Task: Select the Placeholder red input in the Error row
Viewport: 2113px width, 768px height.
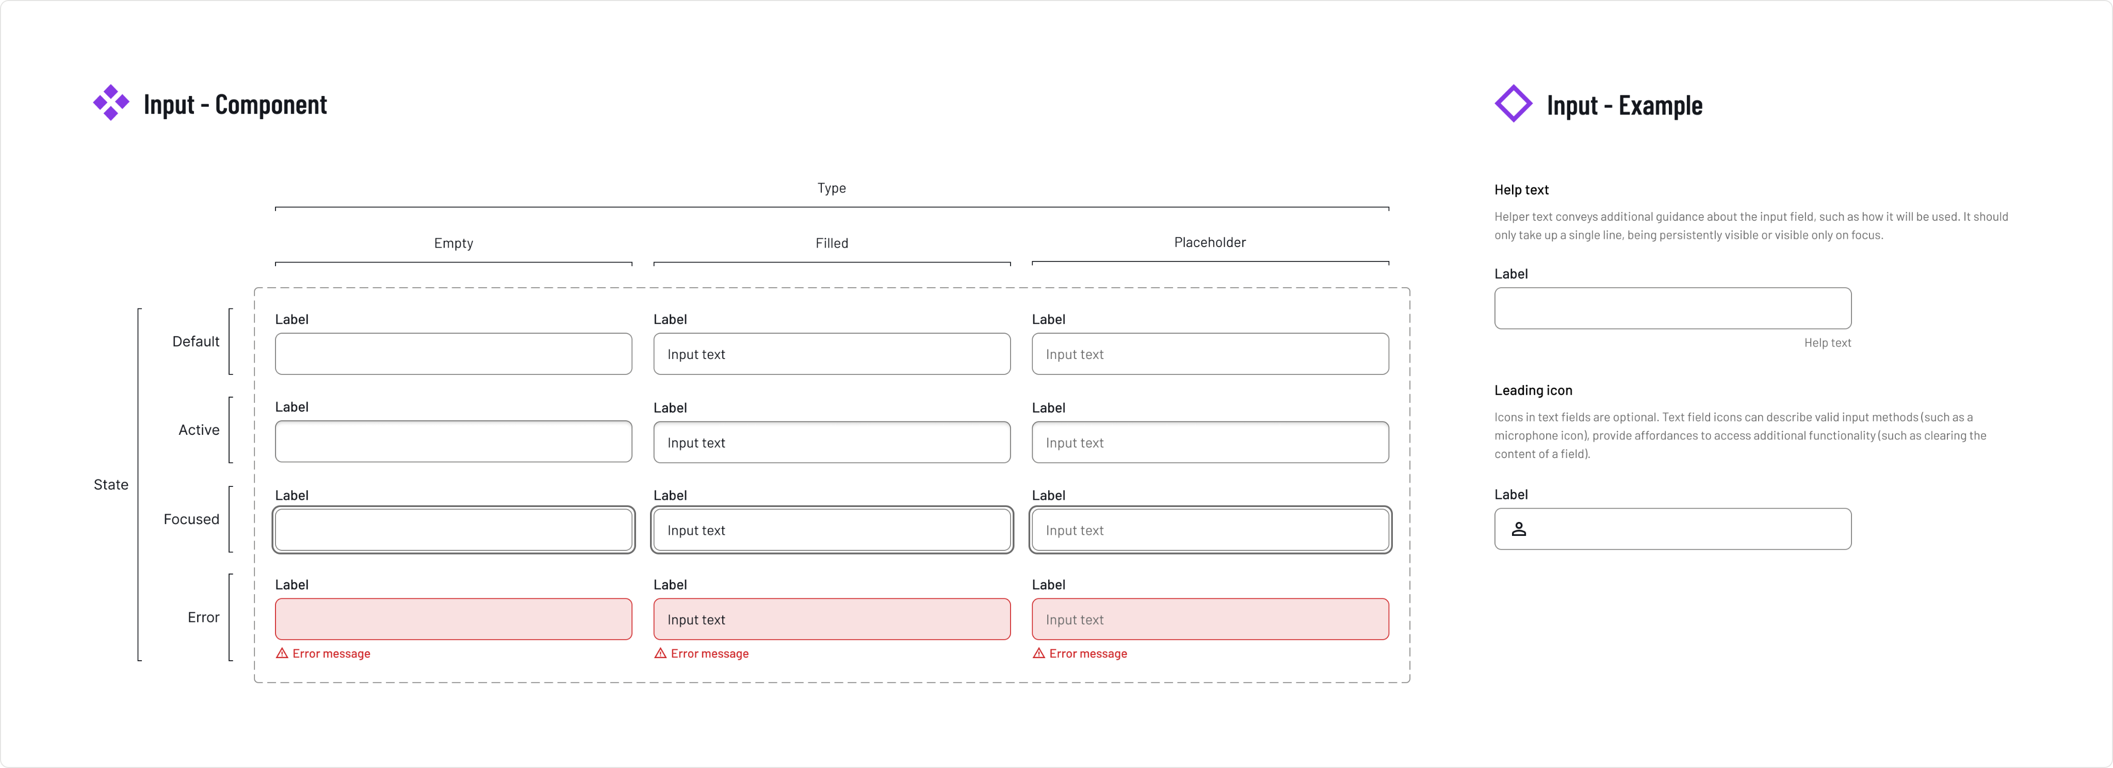Action: [x=1210, y=618]
